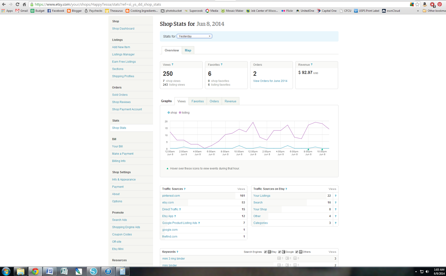
Task: Open Shipping Profiles link
Action: coord(123,76)
